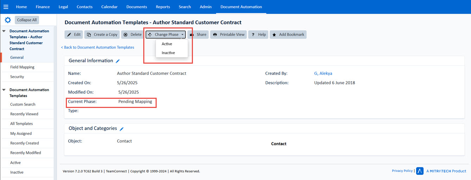Image resolution: width=471 pixels, height=180 pixels.
Task: Collapse the Author Standard Customer Contract tree section
Action: 4,31
